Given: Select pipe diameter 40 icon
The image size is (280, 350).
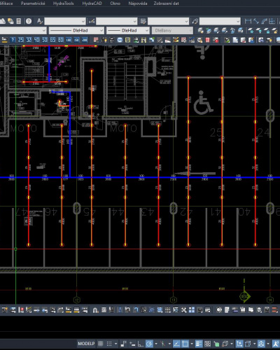Looking at the screenshot, I should click(x=36, y=40).
